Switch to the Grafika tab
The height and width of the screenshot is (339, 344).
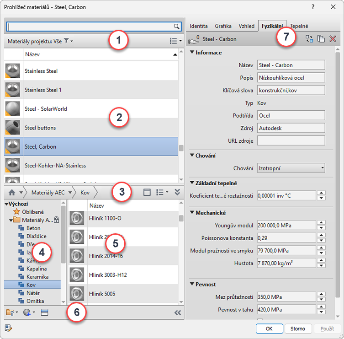coord(223,26)
